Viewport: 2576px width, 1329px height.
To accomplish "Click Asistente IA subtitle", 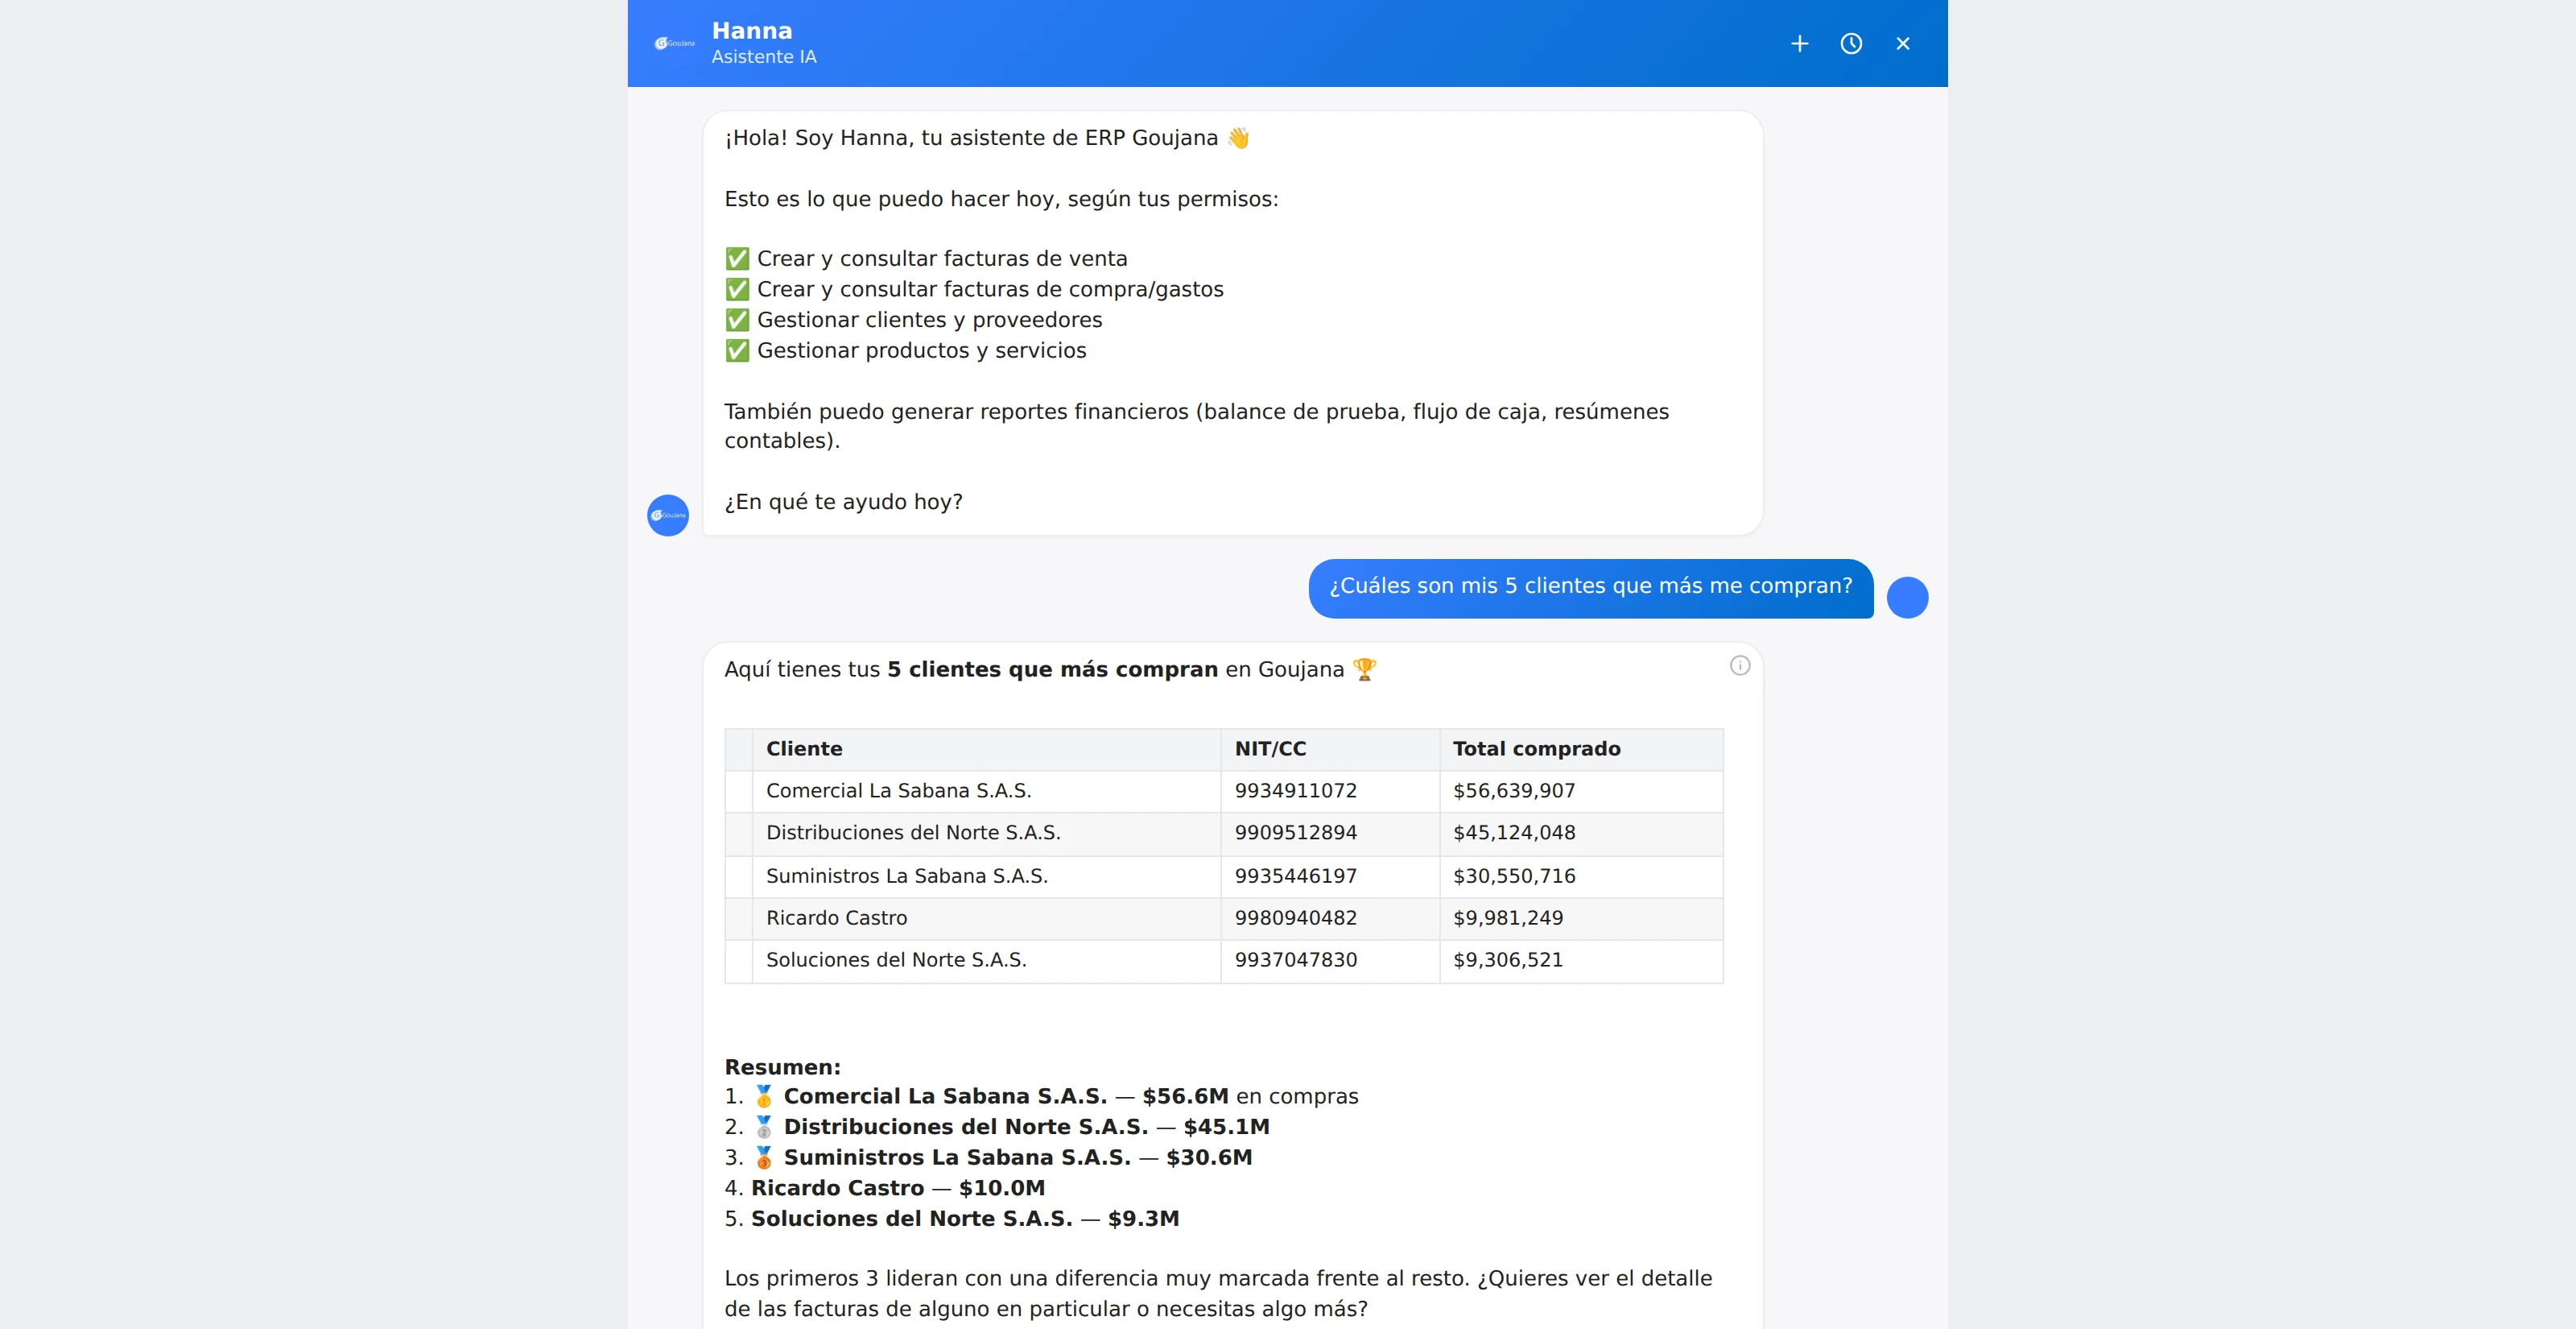I will tap(764, 57).
